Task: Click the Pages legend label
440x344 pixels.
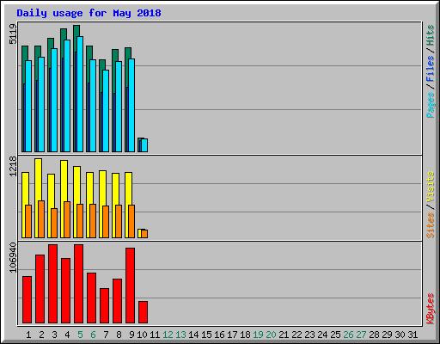Action: coord(431,105)
